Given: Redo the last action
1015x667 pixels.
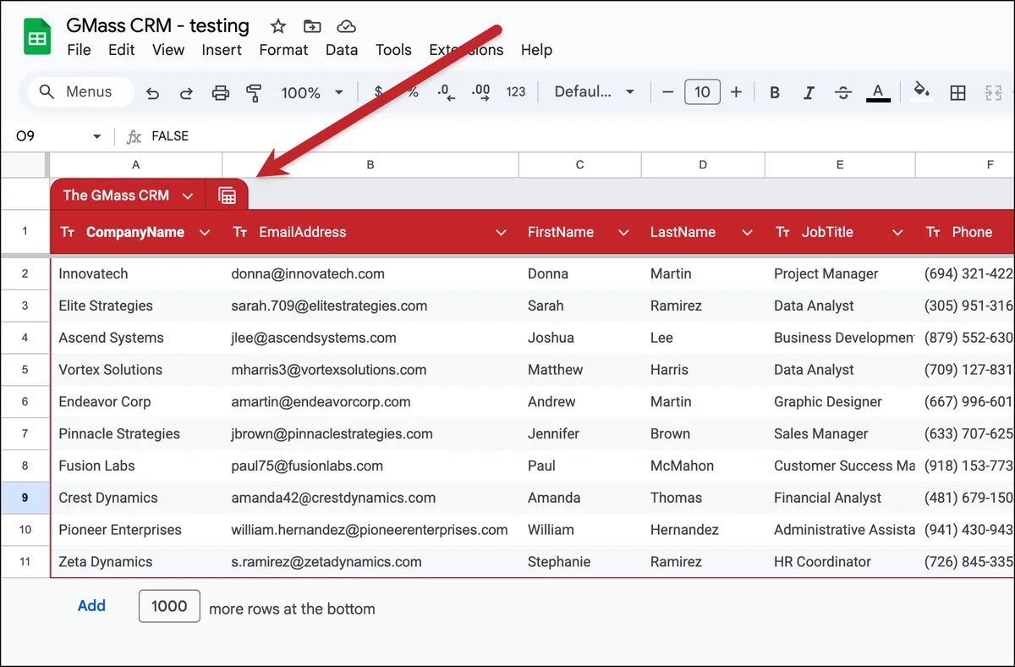Looking at the screenshot, I should [x=186, y=92].
